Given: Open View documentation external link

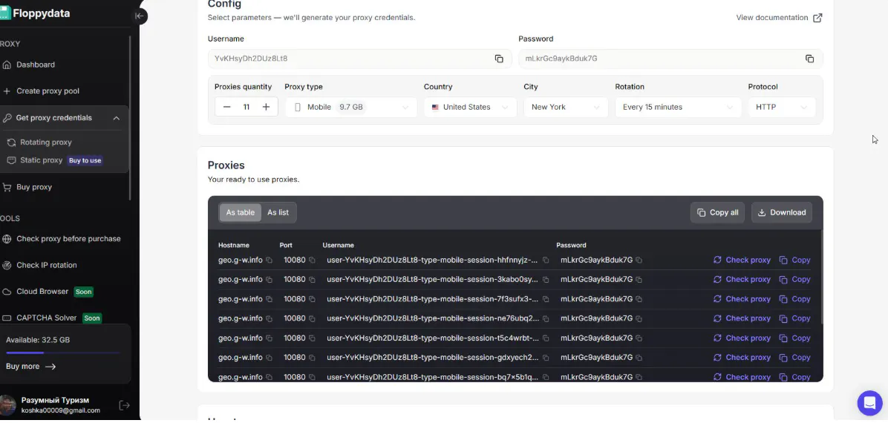Looking at the screenshot, I should [780, 18].
